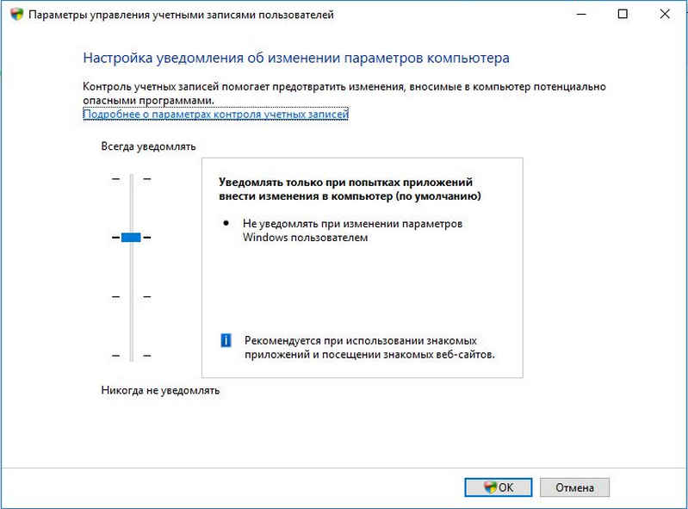Set slider to bottom 'never notify' tick
The width and height of the screenshot is (688, 509).
pyautogui.click(x=131, y=356)
